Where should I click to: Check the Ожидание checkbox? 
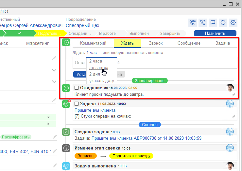77,88
